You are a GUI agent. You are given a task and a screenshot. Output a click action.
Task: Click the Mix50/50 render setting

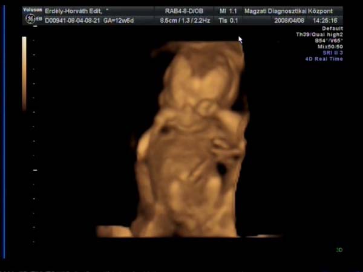point(345,47)
